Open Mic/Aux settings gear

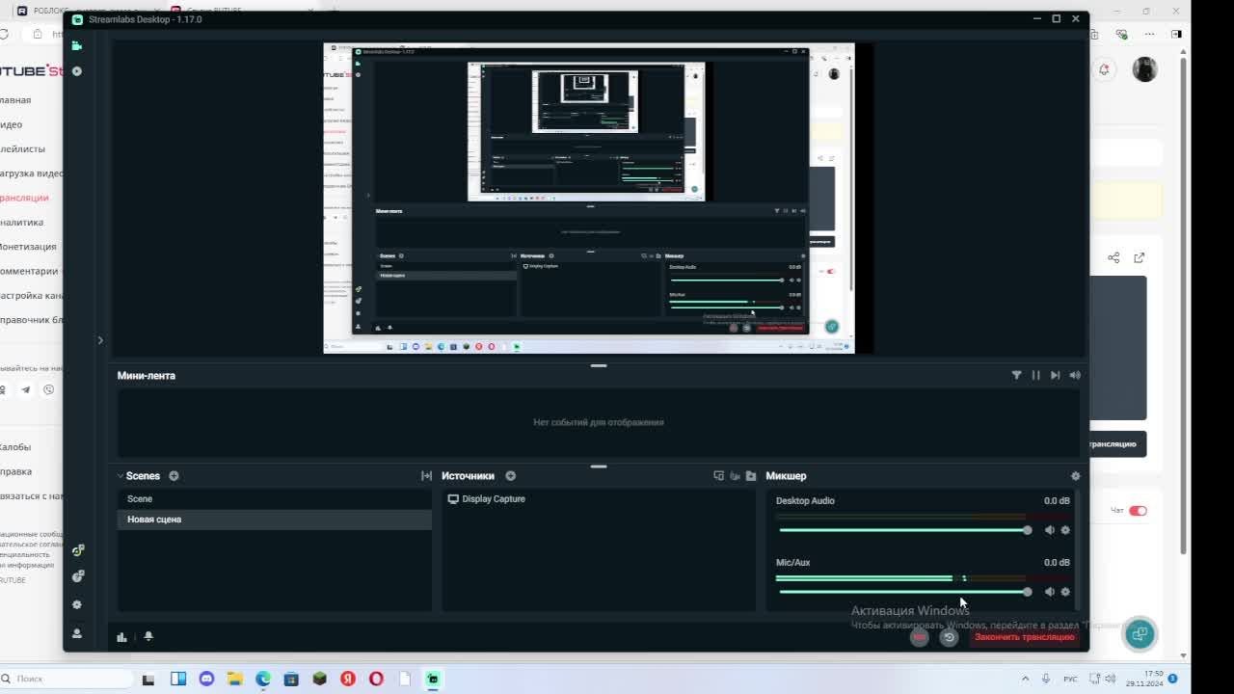point(1065,592)
